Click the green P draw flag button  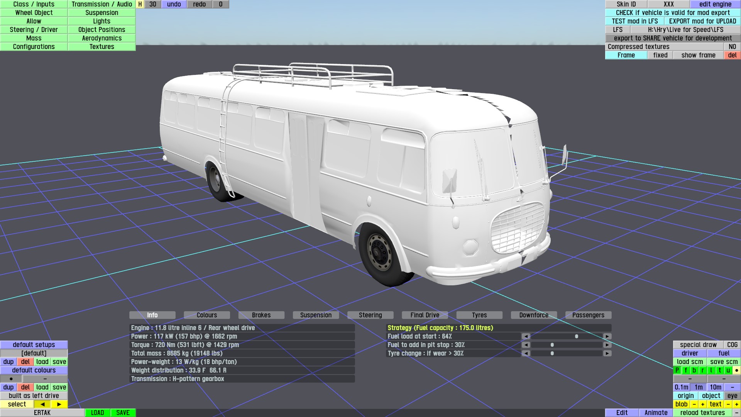677,370
